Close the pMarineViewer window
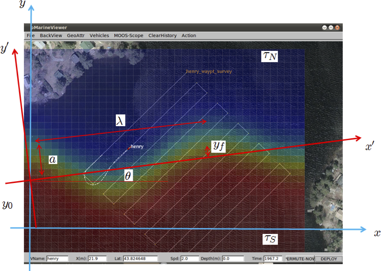 (337, 27)
